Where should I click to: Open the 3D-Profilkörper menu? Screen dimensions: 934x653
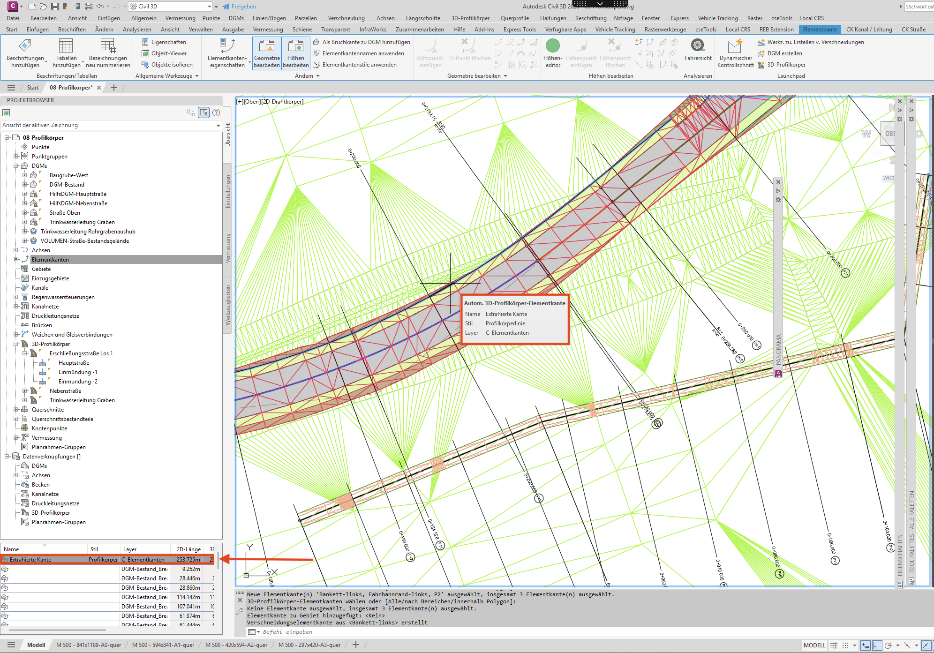click(x=470, y=18)
